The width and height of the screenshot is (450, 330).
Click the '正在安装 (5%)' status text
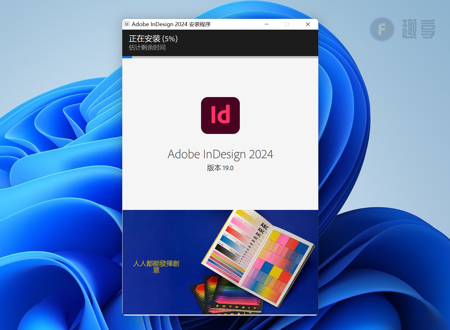[153, 39]
